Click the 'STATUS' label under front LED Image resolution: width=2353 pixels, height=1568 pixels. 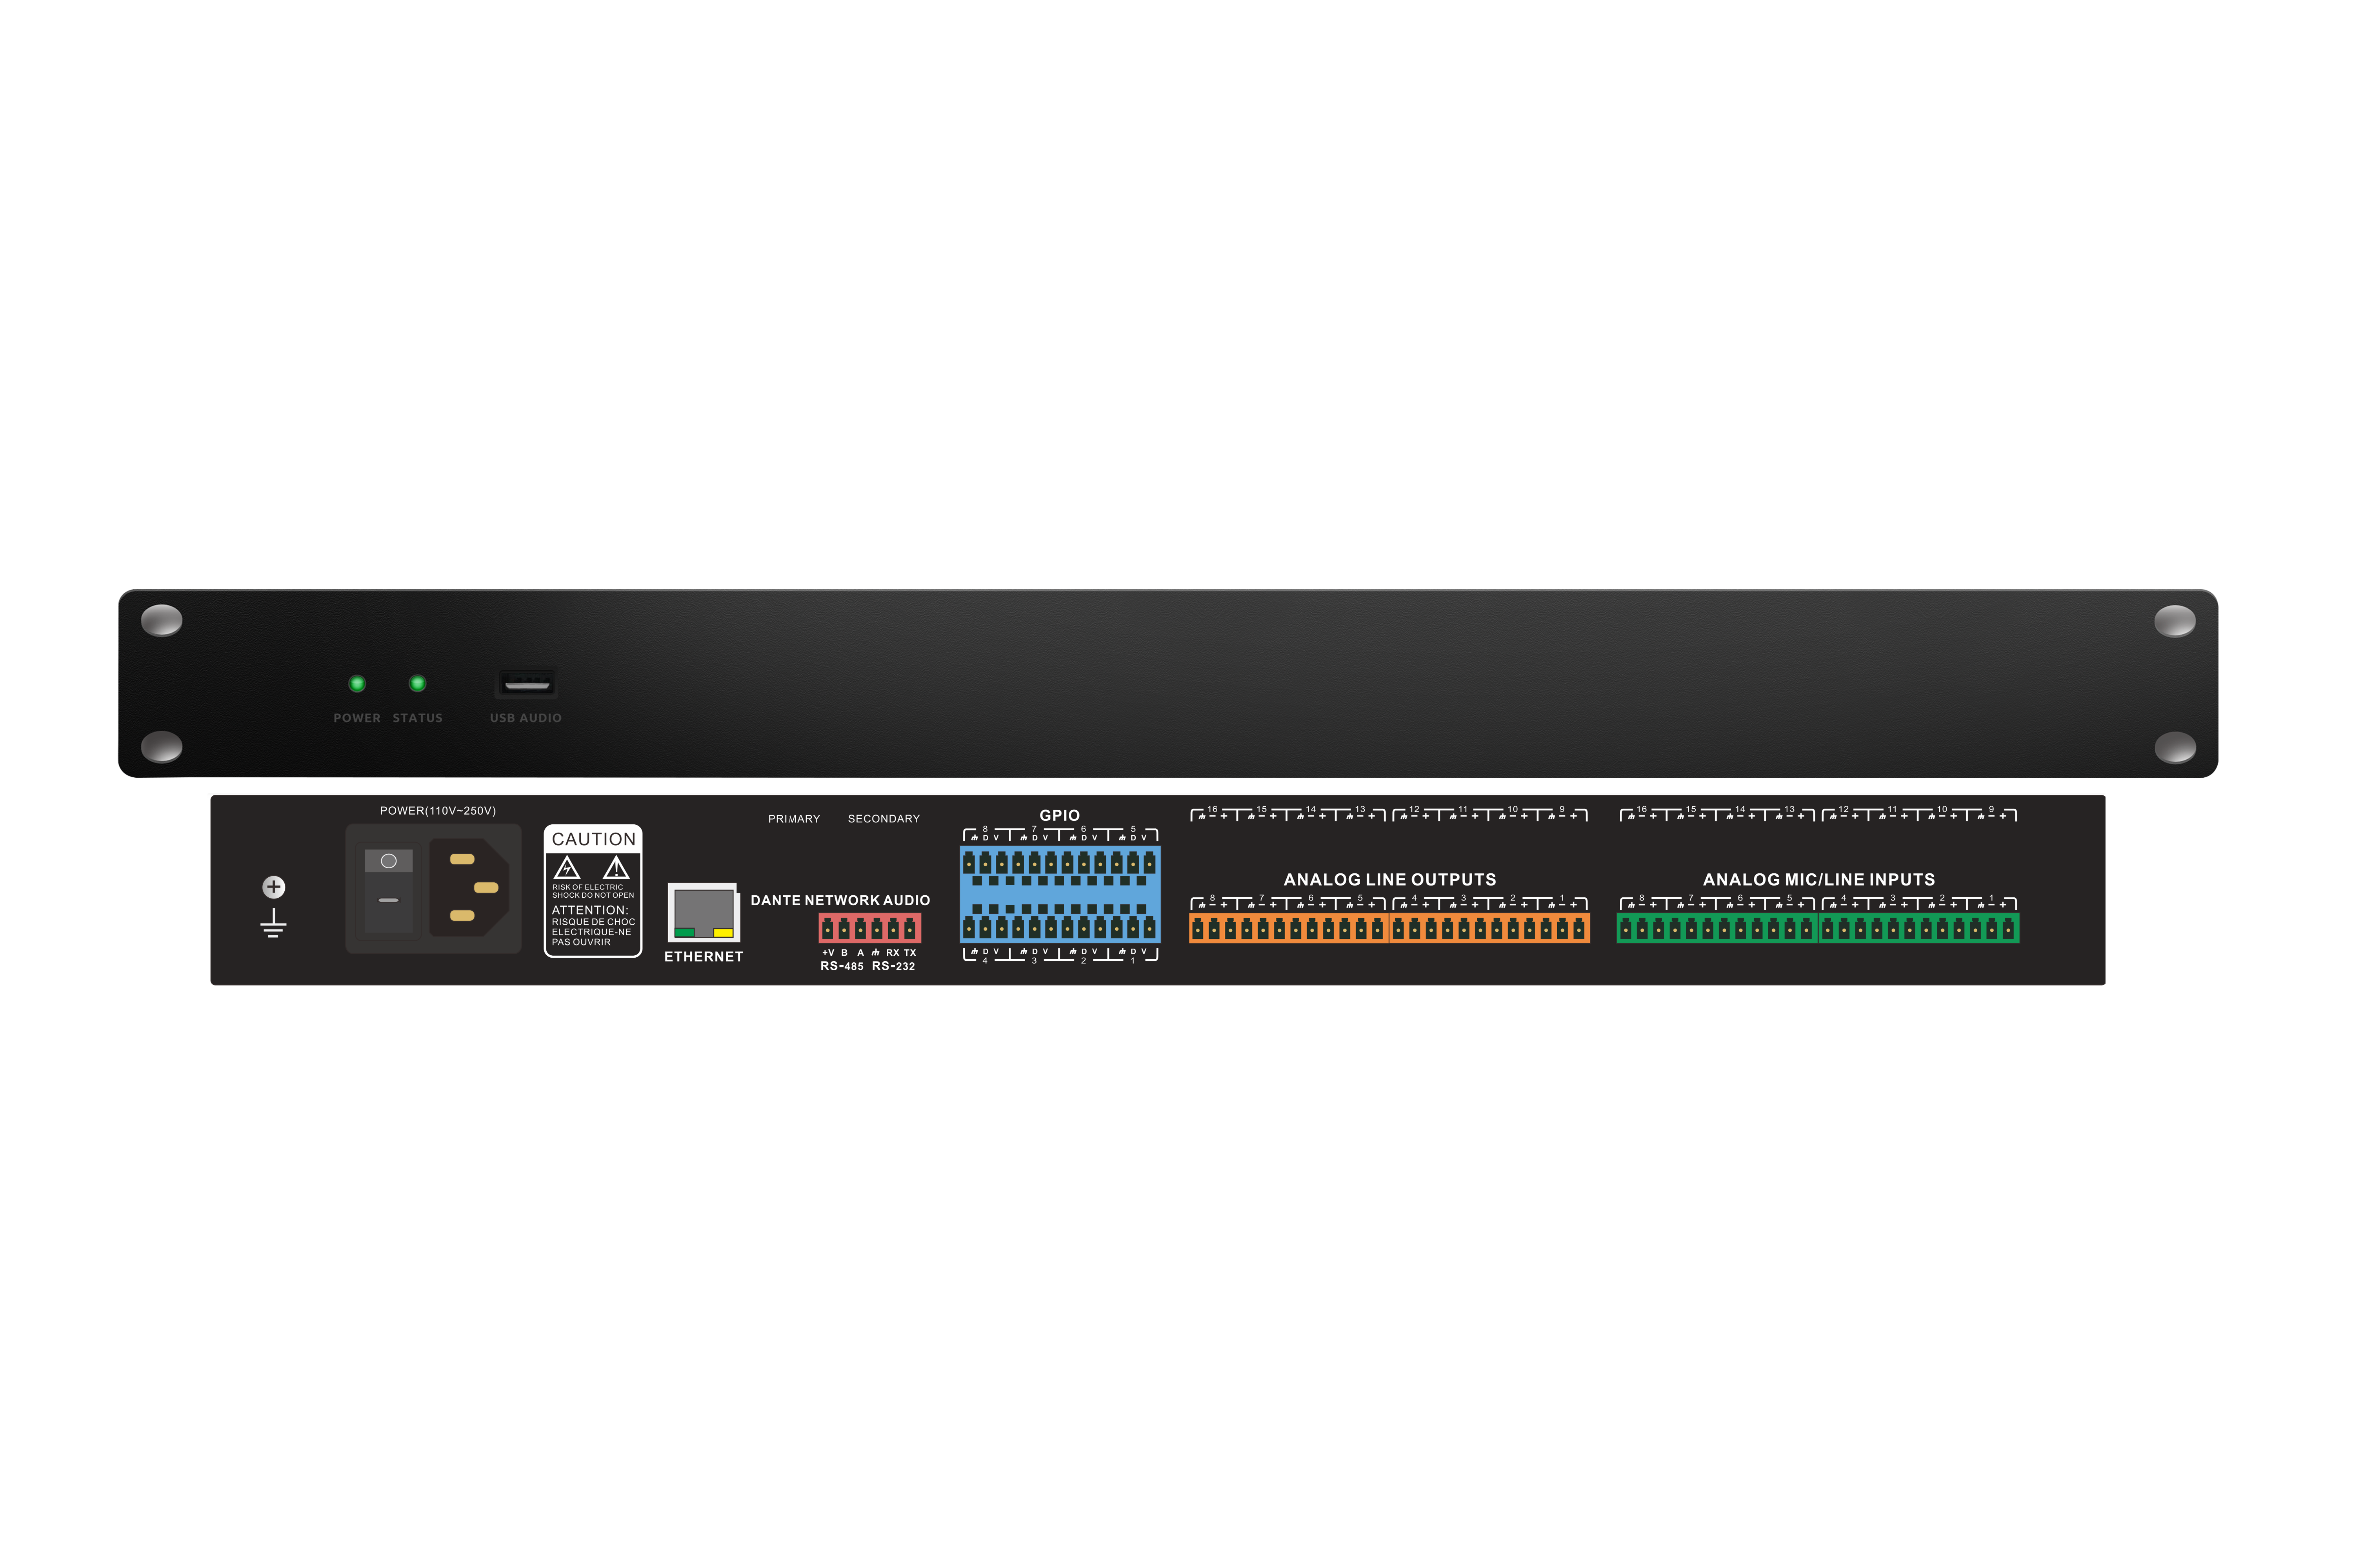point(417,718)
